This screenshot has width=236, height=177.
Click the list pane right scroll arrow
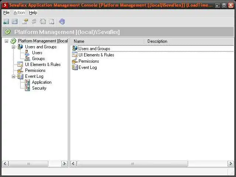[230, 164]
